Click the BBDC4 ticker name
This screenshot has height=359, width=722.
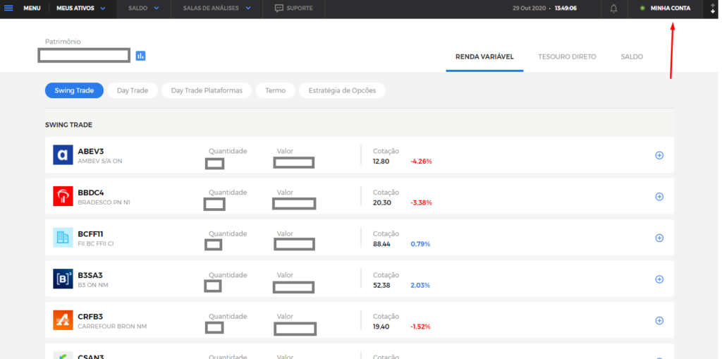[x=91, y=193]
